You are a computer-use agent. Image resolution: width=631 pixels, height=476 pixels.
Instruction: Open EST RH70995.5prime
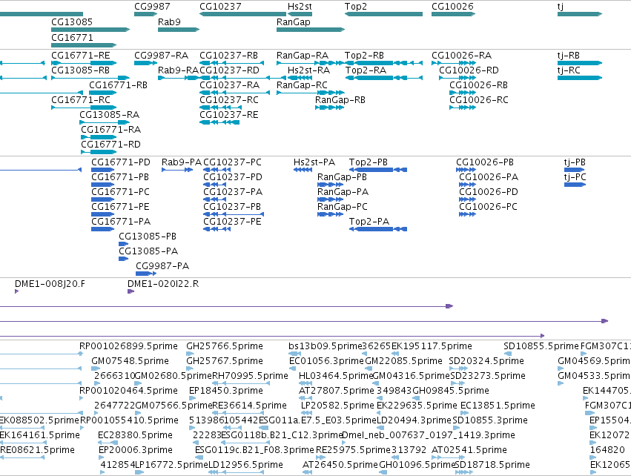tap(250, 376)
